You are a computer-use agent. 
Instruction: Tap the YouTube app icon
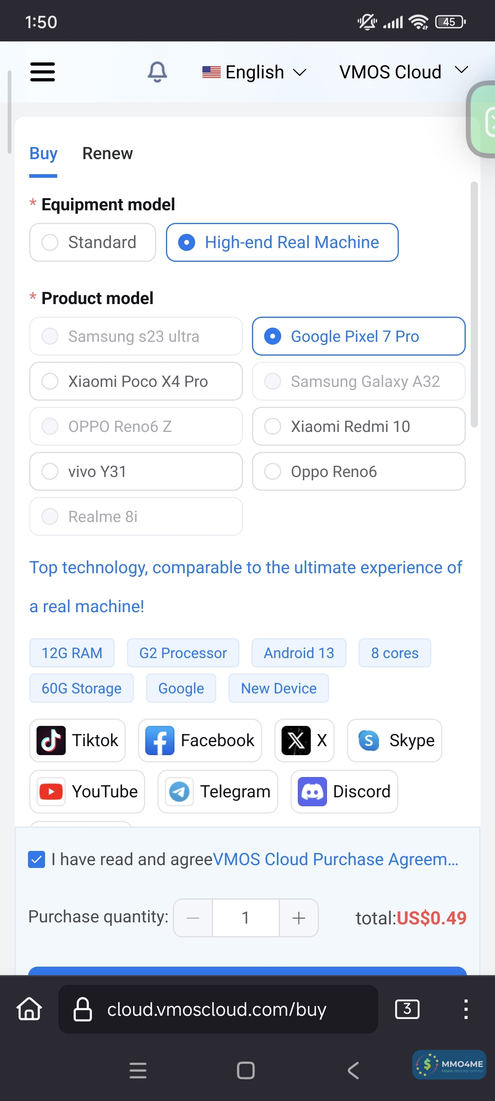pos(51,792)
